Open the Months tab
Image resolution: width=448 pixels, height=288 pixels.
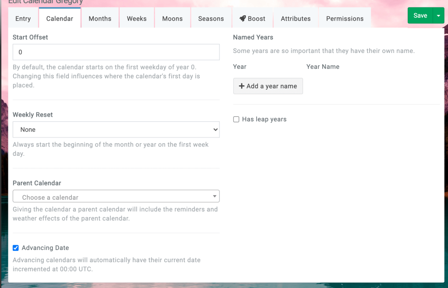(x=100, y=19)
